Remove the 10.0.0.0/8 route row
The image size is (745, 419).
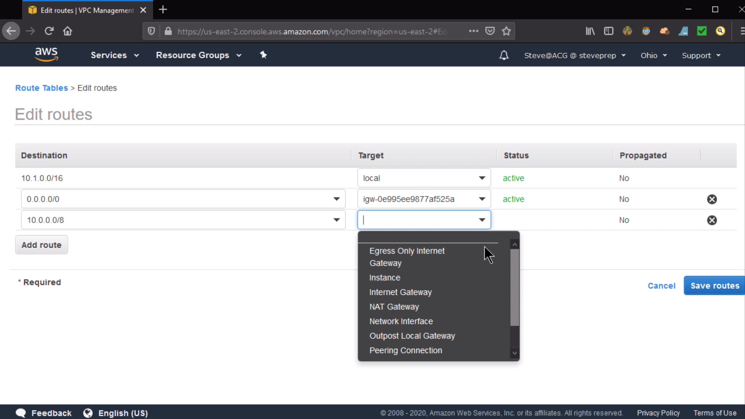(712, 220)
